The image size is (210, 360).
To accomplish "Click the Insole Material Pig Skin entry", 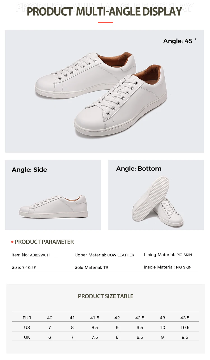I will point(168,267).
